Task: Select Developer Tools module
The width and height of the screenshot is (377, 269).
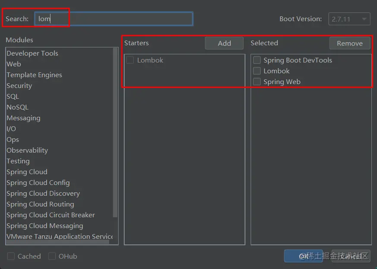Action: (x=32, y=53)
